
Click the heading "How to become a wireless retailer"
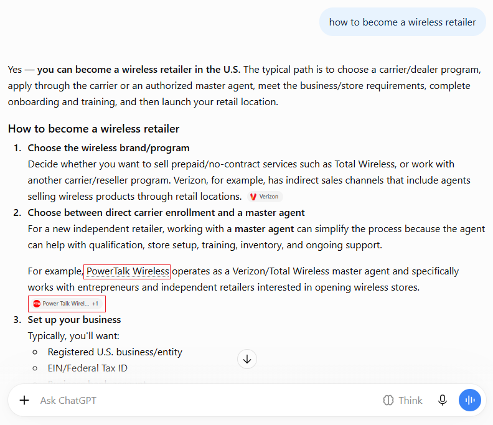coord(94,129)
